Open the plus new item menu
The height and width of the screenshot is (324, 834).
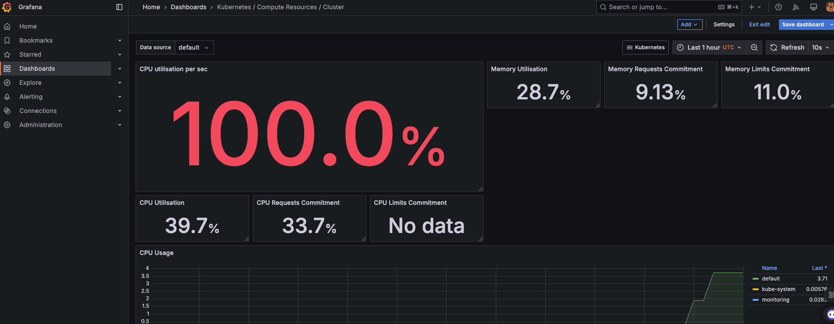point(755,7)
